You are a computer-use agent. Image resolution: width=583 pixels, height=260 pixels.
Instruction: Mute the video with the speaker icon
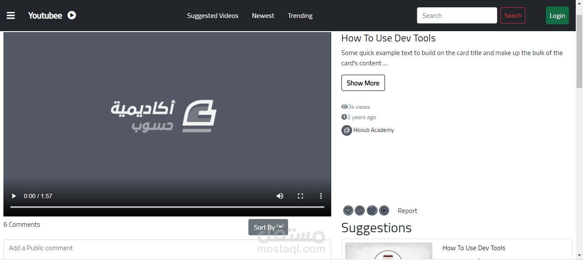pyautogui.click(x=280, y=196)
